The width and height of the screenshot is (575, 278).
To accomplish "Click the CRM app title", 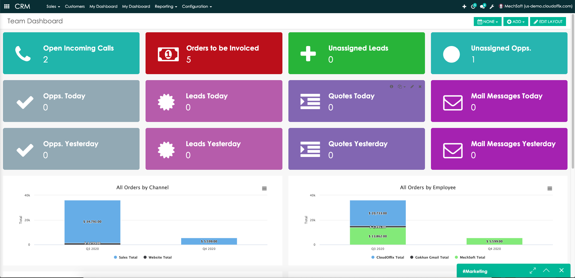I will [22, 6].
